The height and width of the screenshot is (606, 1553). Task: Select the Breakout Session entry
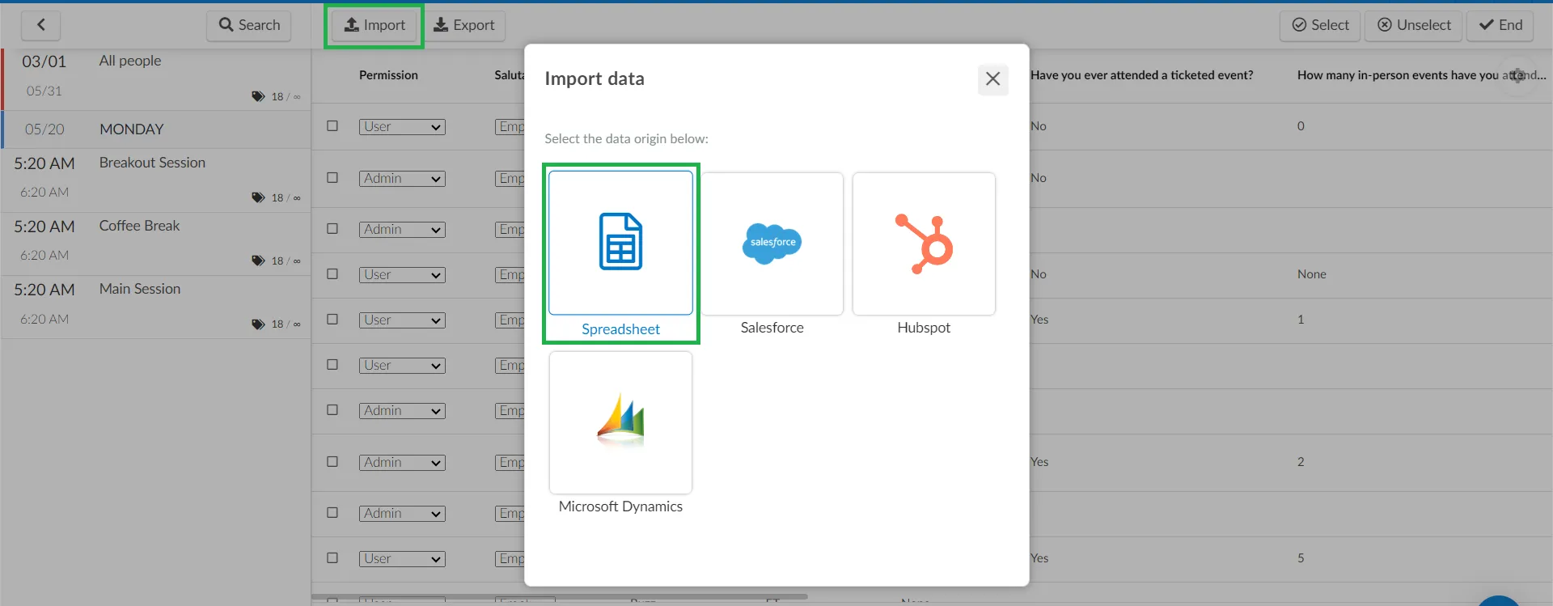click(157, 180)
